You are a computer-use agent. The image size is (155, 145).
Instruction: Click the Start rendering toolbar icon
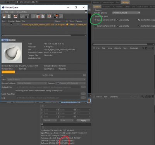15,16
